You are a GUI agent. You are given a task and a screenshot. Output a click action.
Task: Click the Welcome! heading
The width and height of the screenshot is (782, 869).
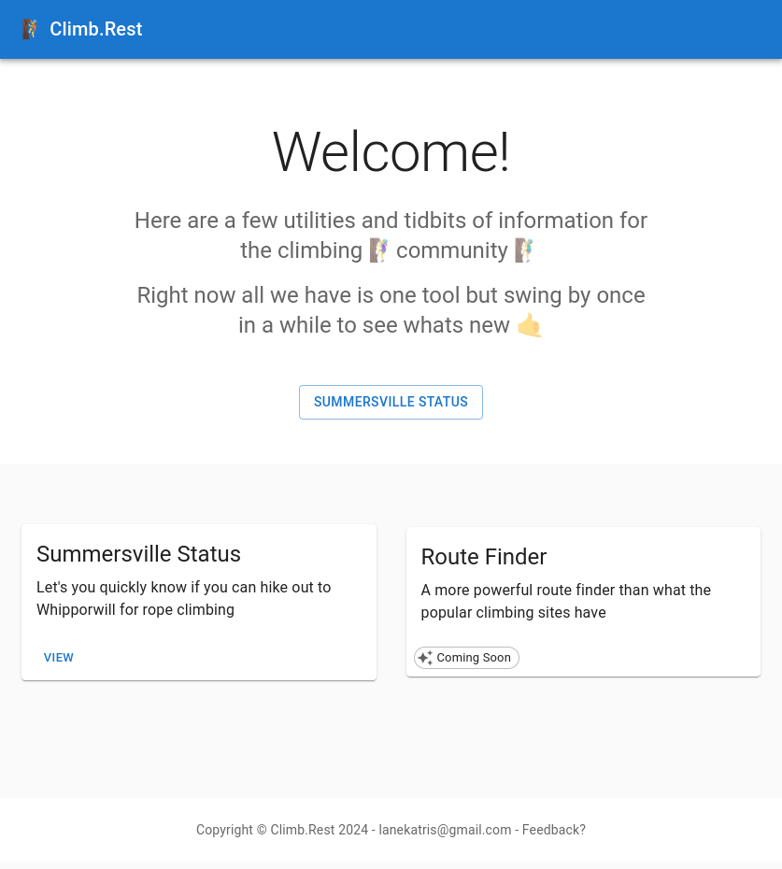391,152
